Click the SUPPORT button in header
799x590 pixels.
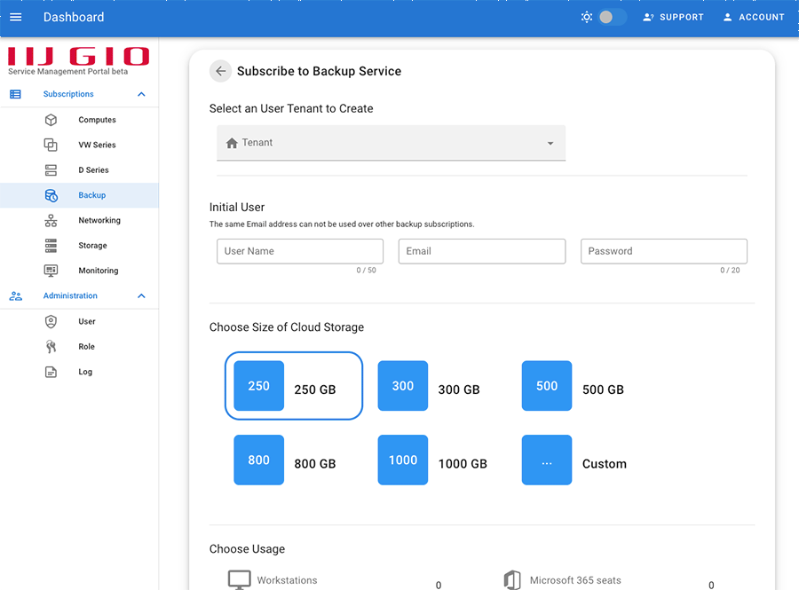(673, 17)
